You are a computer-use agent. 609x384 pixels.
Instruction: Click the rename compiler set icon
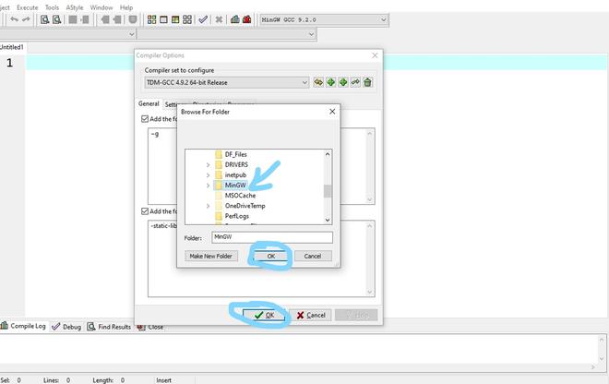(355, 82)
